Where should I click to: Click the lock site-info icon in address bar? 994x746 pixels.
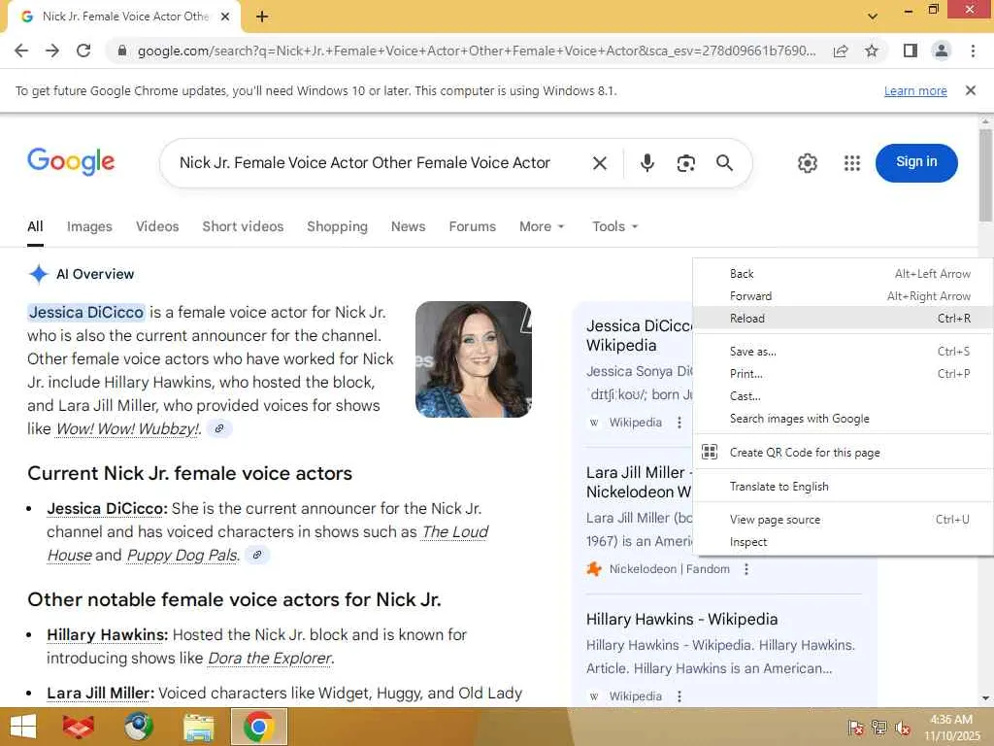point(122,51)
